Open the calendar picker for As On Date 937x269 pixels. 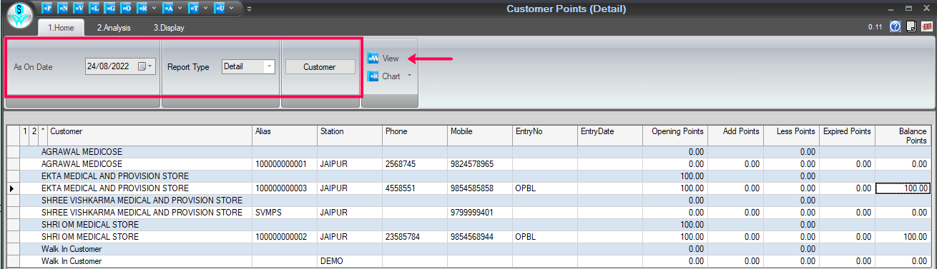click(x=144, y=66)
